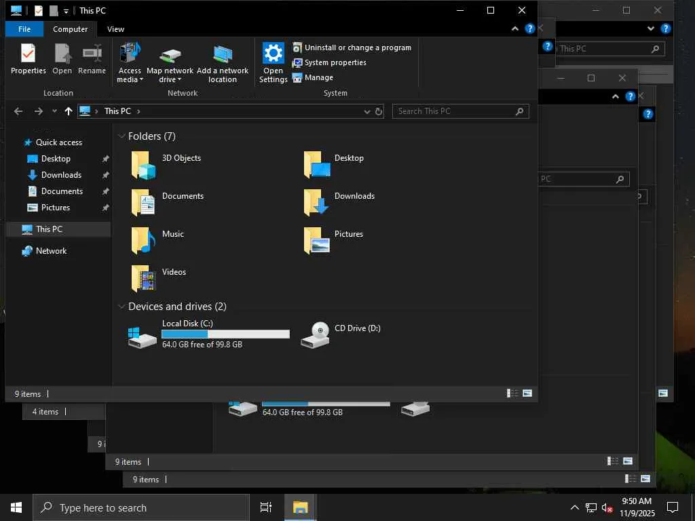Click the Rename ribbon icon

click(x=92, y=59)
